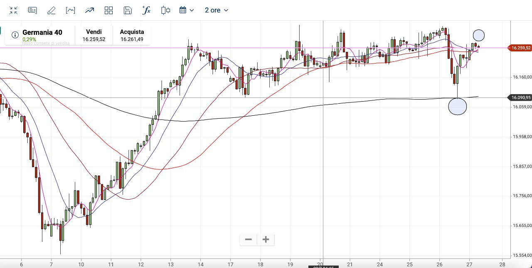Click the Germania 40 instrument name
This screenshot has height=268, width=532.
pyautogui.click(x=42, y=32)
